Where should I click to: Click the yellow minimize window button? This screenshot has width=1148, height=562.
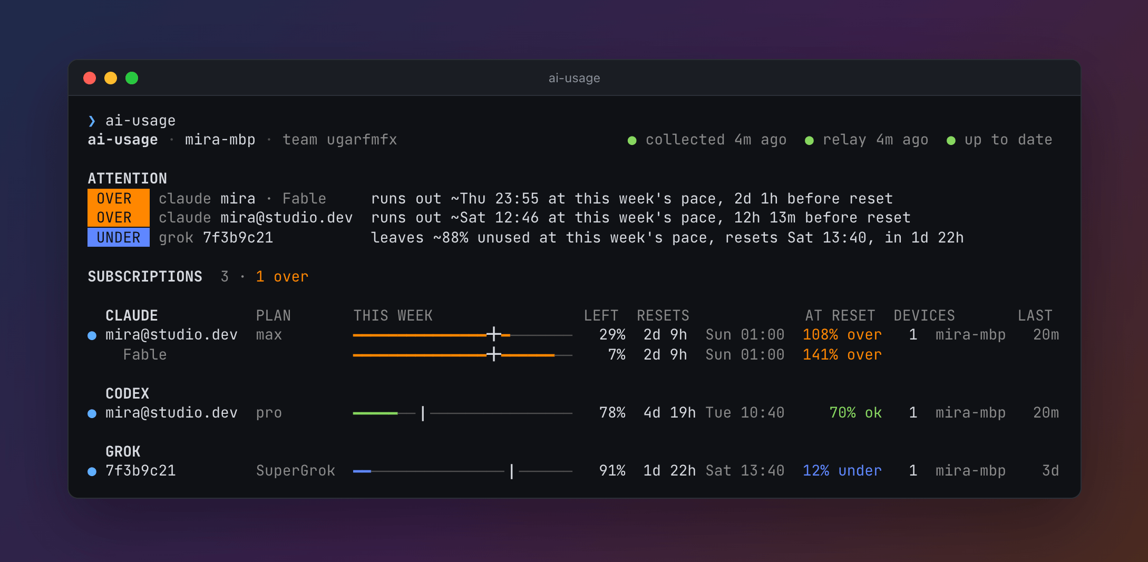pos(111,78)
